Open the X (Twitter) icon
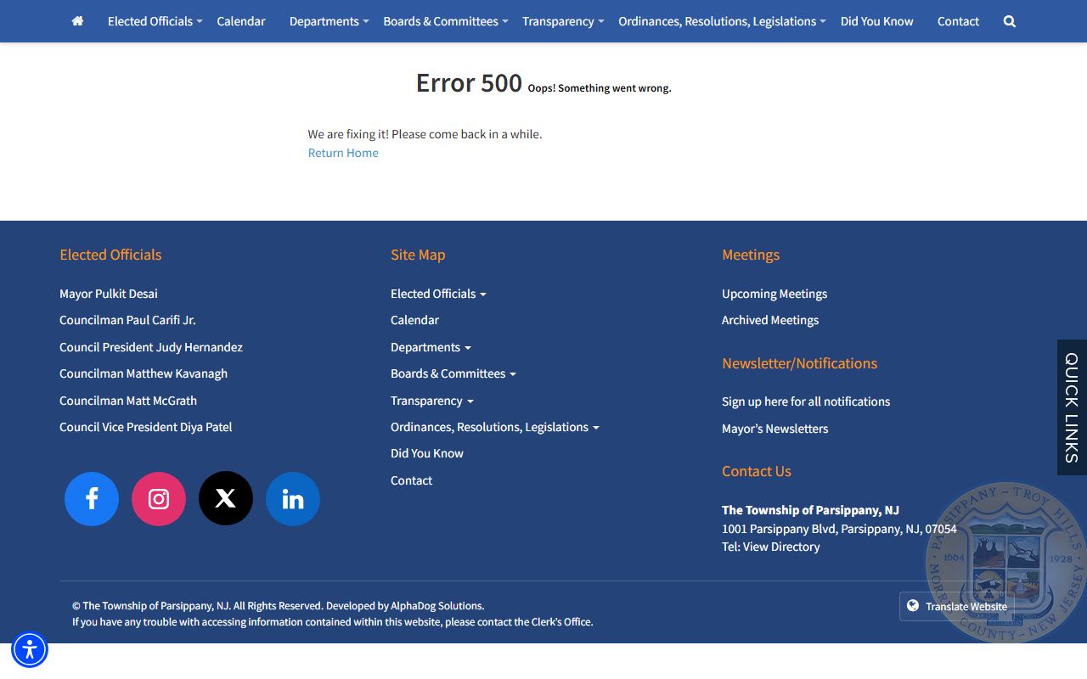Screen dimensions: 1087x679 click(226, 499)
